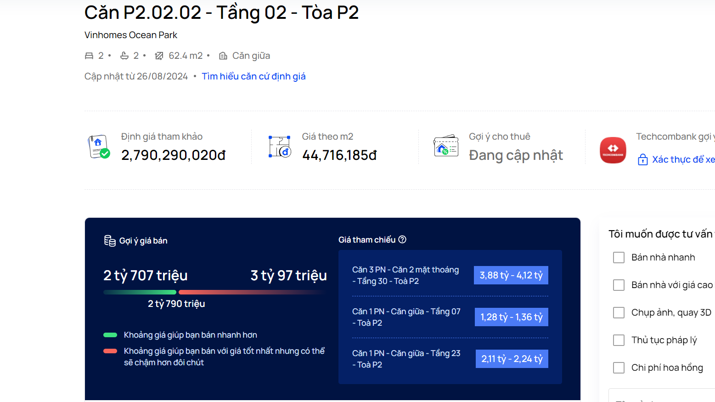The width and height of the screenshot is (715, 402).
Task: Click the bedroom count bed icon
Action: tap(89, 56)
